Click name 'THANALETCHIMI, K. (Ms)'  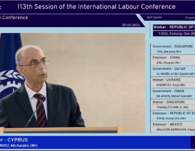pos(172,107)
